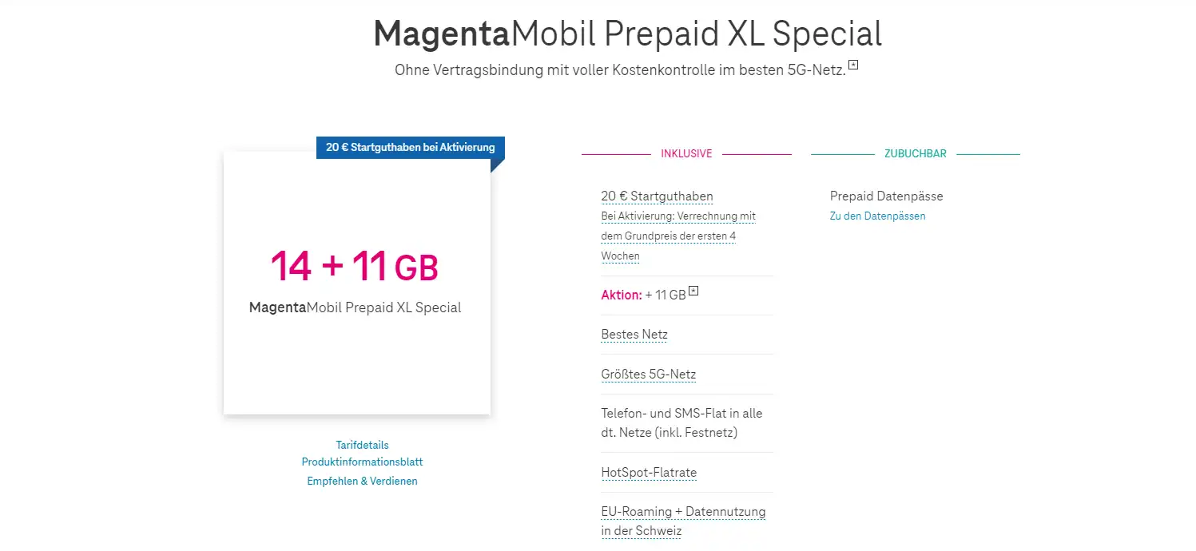Select the ZUBUCHBAR section heading

[x=915, y=154]
